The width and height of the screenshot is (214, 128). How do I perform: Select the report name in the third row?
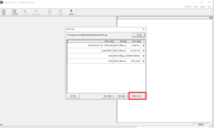133,56
